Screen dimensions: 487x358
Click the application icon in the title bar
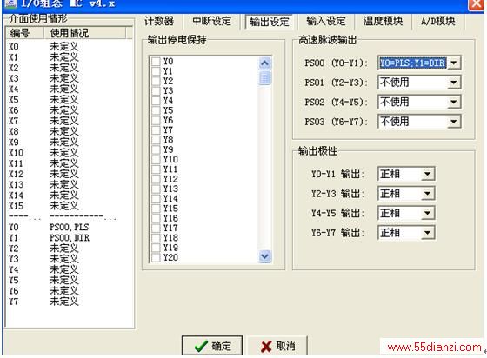click(x=10, y=3)
